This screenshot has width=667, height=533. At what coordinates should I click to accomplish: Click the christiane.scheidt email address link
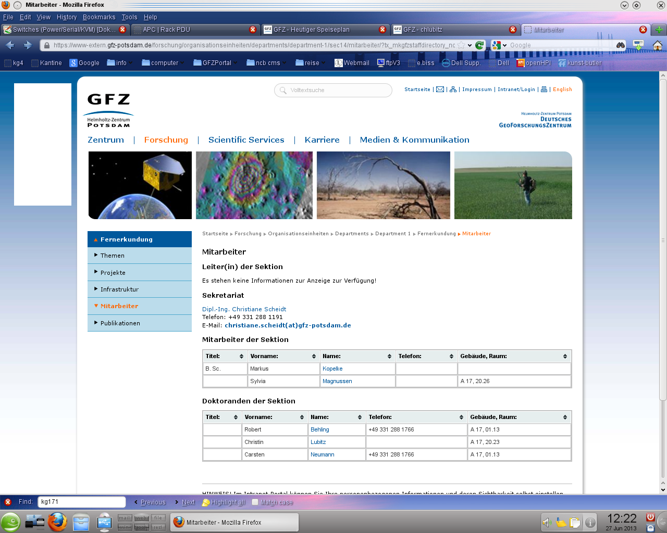point(288,325)
